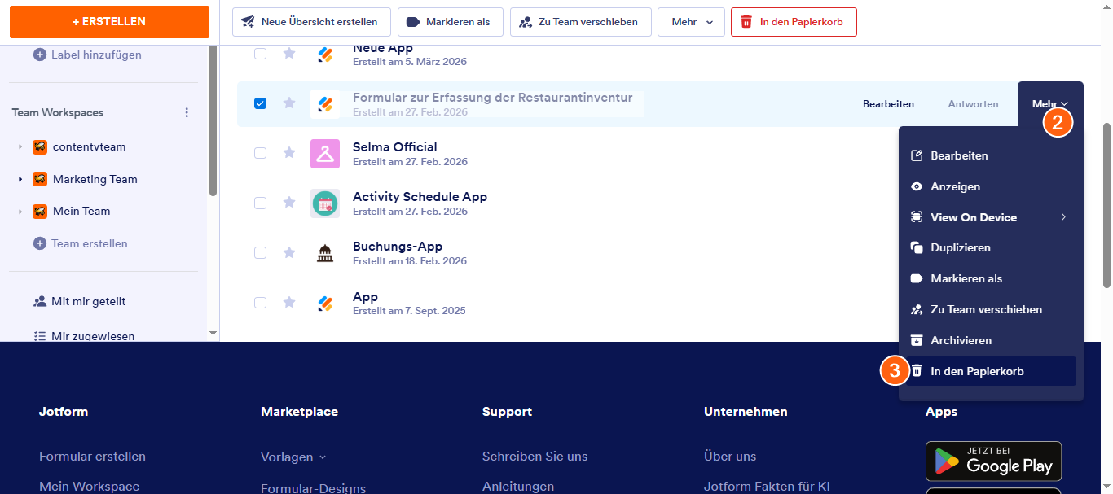Star the Selma Official entry

coord(288,152)
